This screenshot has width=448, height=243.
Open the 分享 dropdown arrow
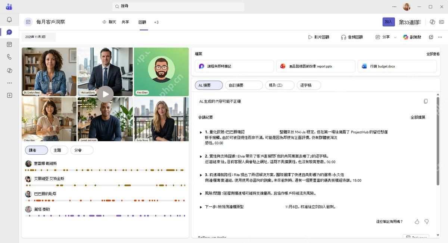pos(395,37)
